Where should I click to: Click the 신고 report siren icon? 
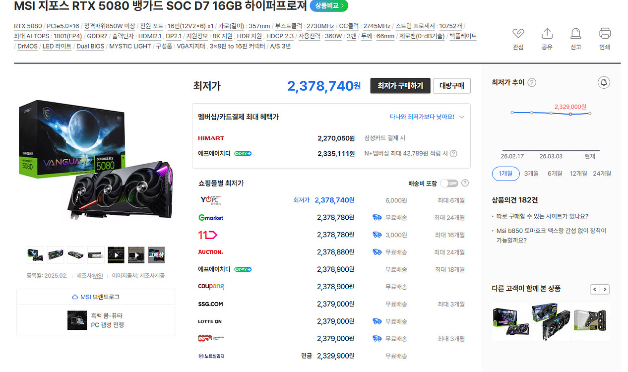coord(575,34)
